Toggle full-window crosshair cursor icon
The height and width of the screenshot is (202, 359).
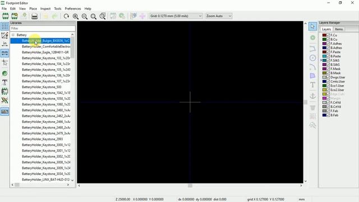point(4,62)
